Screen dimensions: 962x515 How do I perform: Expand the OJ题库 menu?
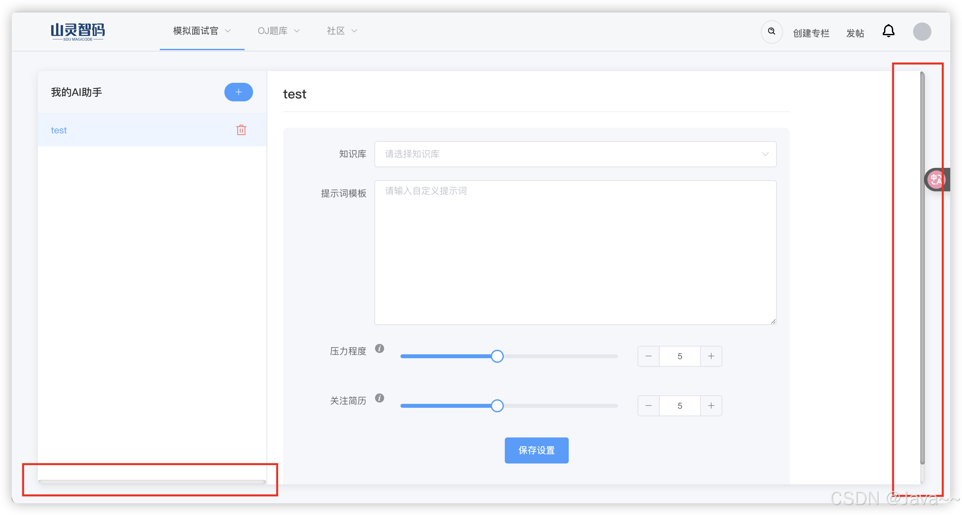click(x=278, y=31)
